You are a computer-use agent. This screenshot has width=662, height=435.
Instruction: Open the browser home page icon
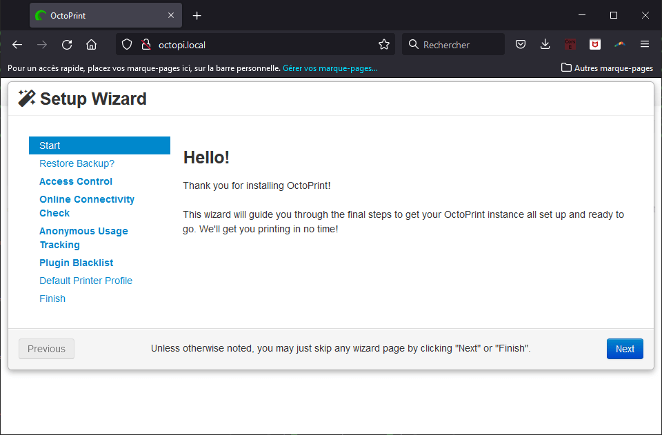click(91, 45)
